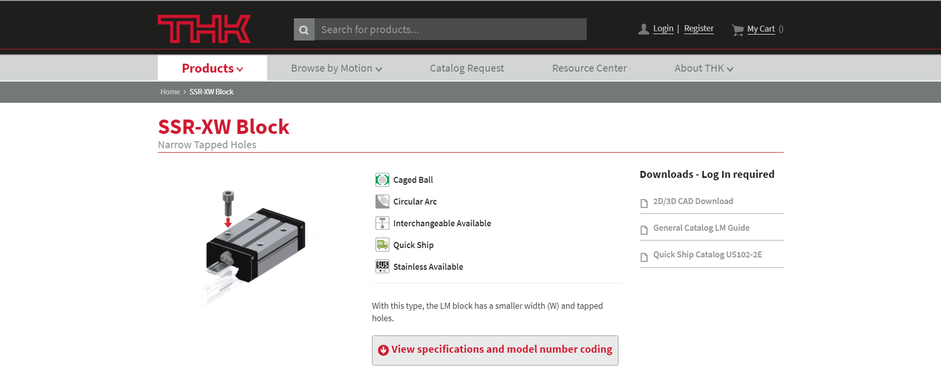The height and width of the screenshot is (372, 941).
Task: Open the Register link
Action: pyautogui.click(x=699, y=28)
